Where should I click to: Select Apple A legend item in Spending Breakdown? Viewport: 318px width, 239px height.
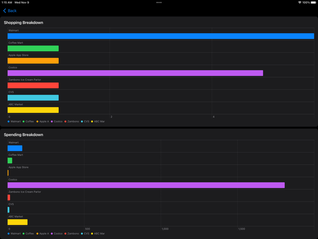coord(43,234)
